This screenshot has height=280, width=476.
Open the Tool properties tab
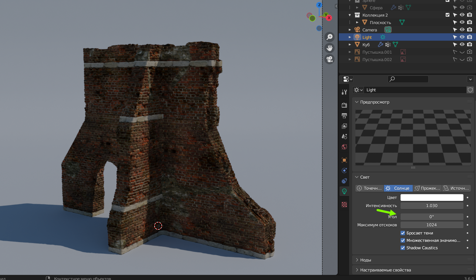point(344,92)
